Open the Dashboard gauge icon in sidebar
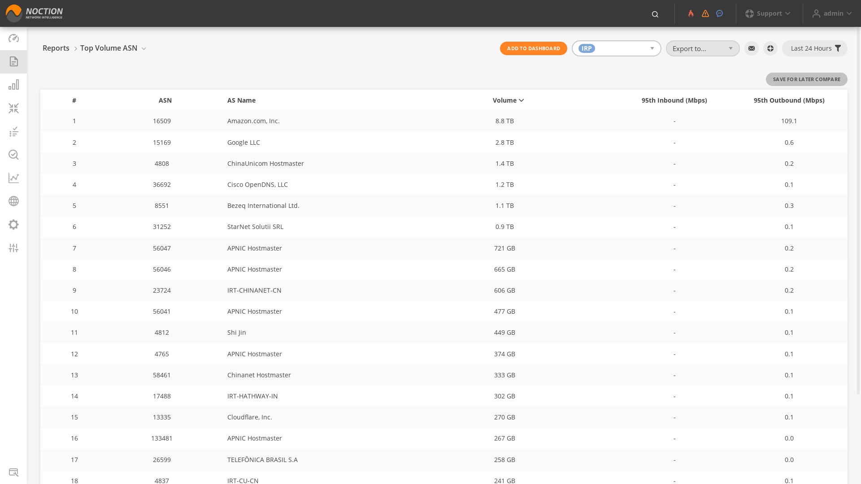The image size is (861, 484). pos(13,38)
